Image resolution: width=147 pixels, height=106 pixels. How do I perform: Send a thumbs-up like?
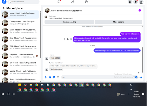point(141,77)
